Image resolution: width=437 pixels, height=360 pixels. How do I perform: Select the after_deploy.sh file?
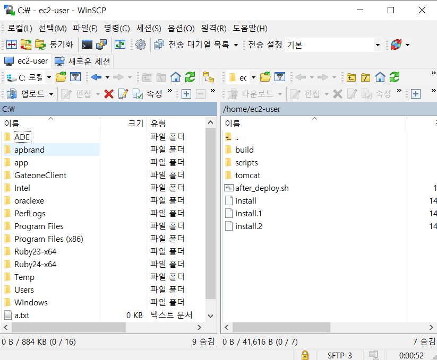262,188
